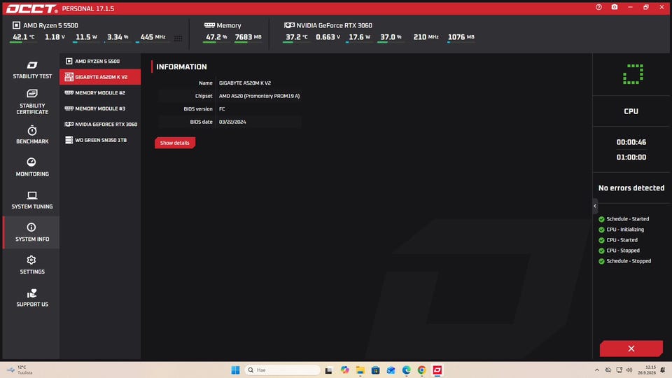
Task: Open the notification bell in system tray
Action: [x=664, y=370]
